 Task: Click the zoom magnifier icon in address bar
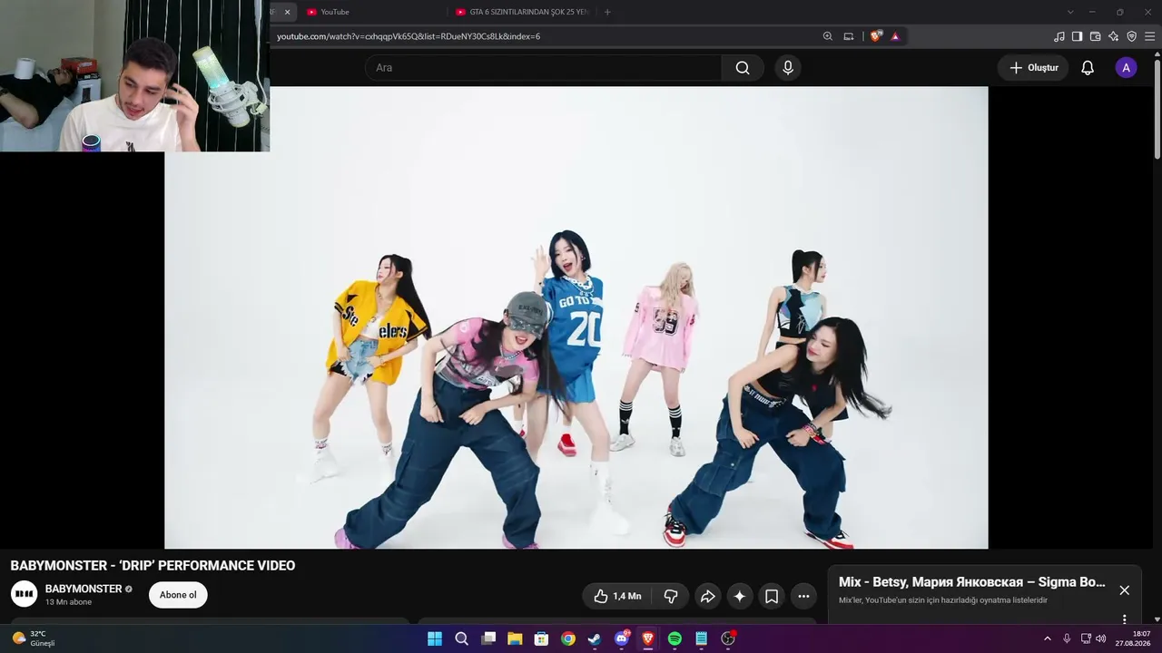(x=828, y=36)
